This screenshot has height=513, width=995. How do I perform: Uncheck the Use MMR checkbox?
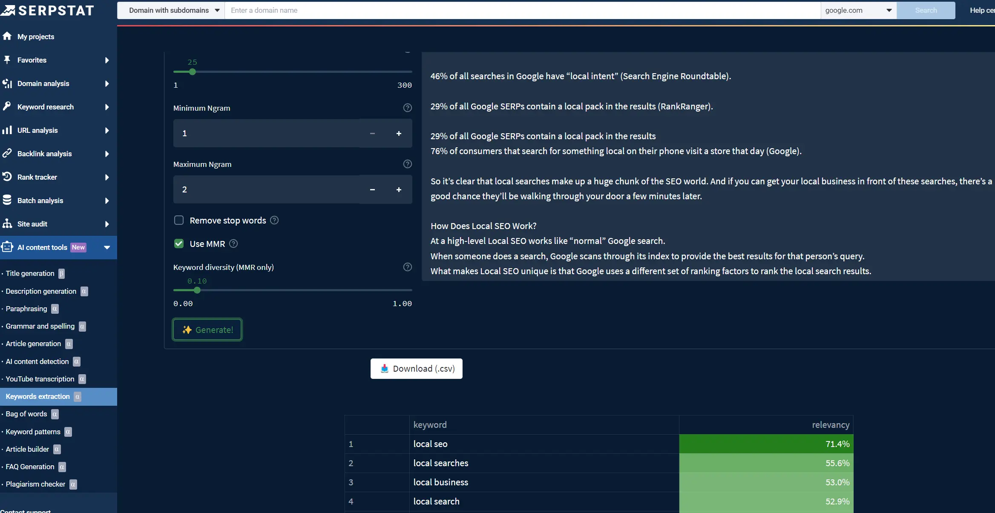(179, 244)
